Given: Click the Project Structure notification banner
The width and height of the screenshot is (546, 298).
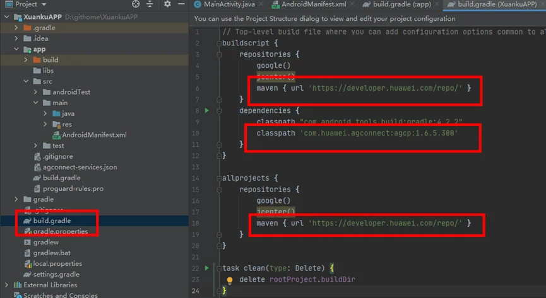Looking at the screenshot, I should [324, 19].
